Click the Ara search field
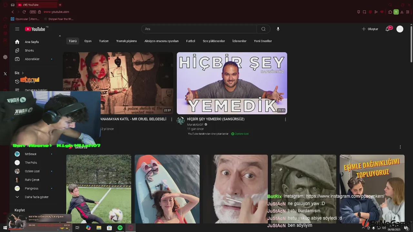Viewport: 413px width, 232px height. [x=199, y=29]
